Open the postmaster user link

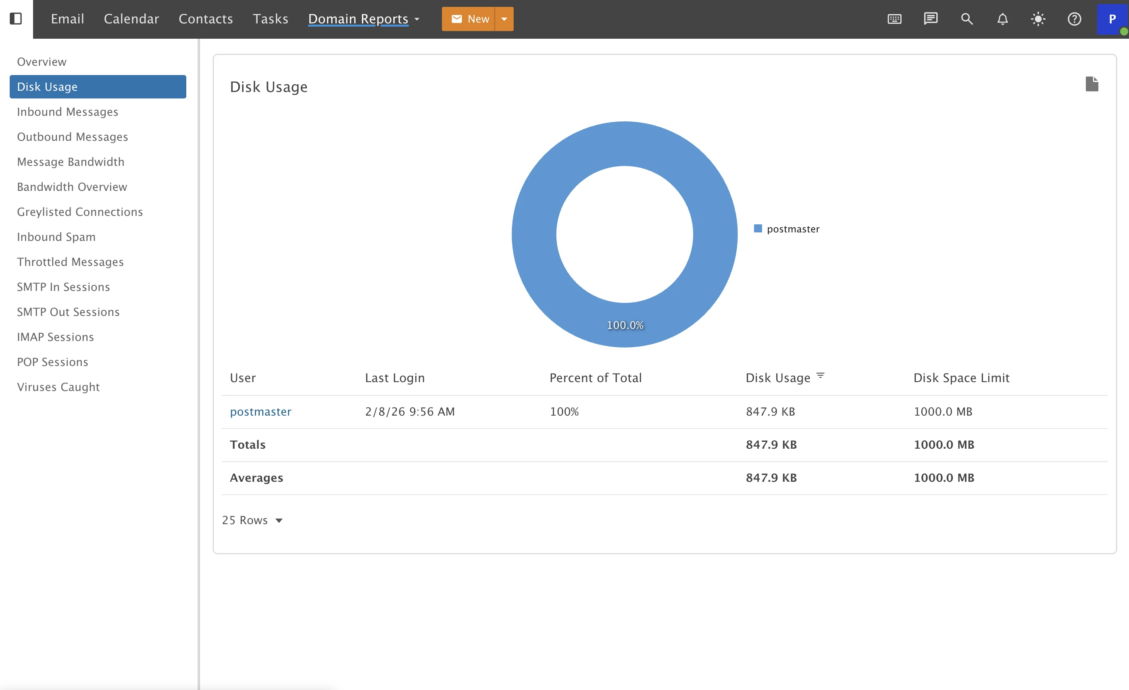(x=260, y=411)
